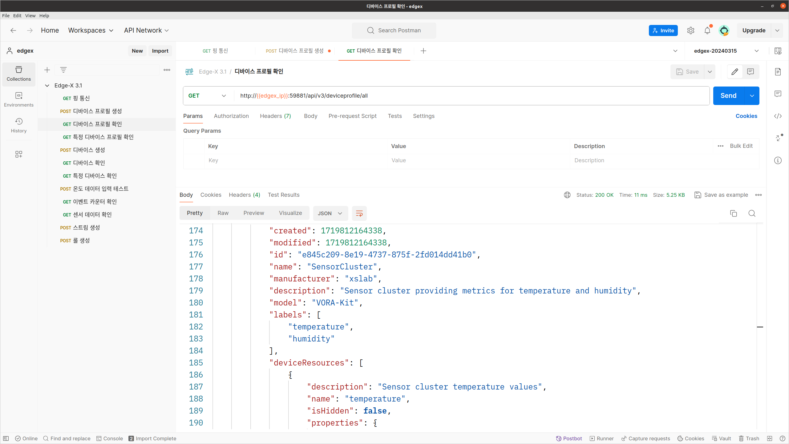Open the Runner in status bar

[x=601, y=438]
